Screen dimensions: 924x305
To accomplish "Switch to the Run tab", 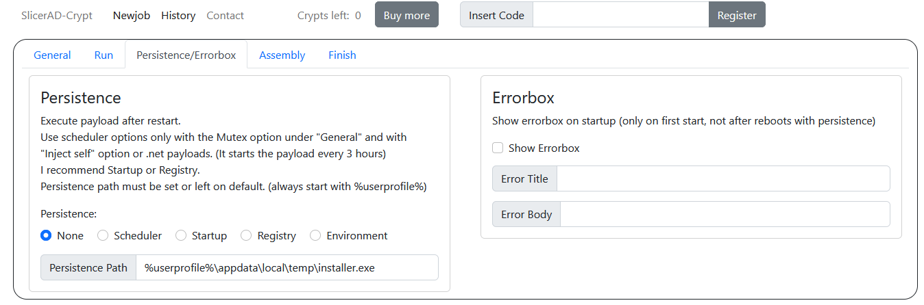I will [104, 55].
